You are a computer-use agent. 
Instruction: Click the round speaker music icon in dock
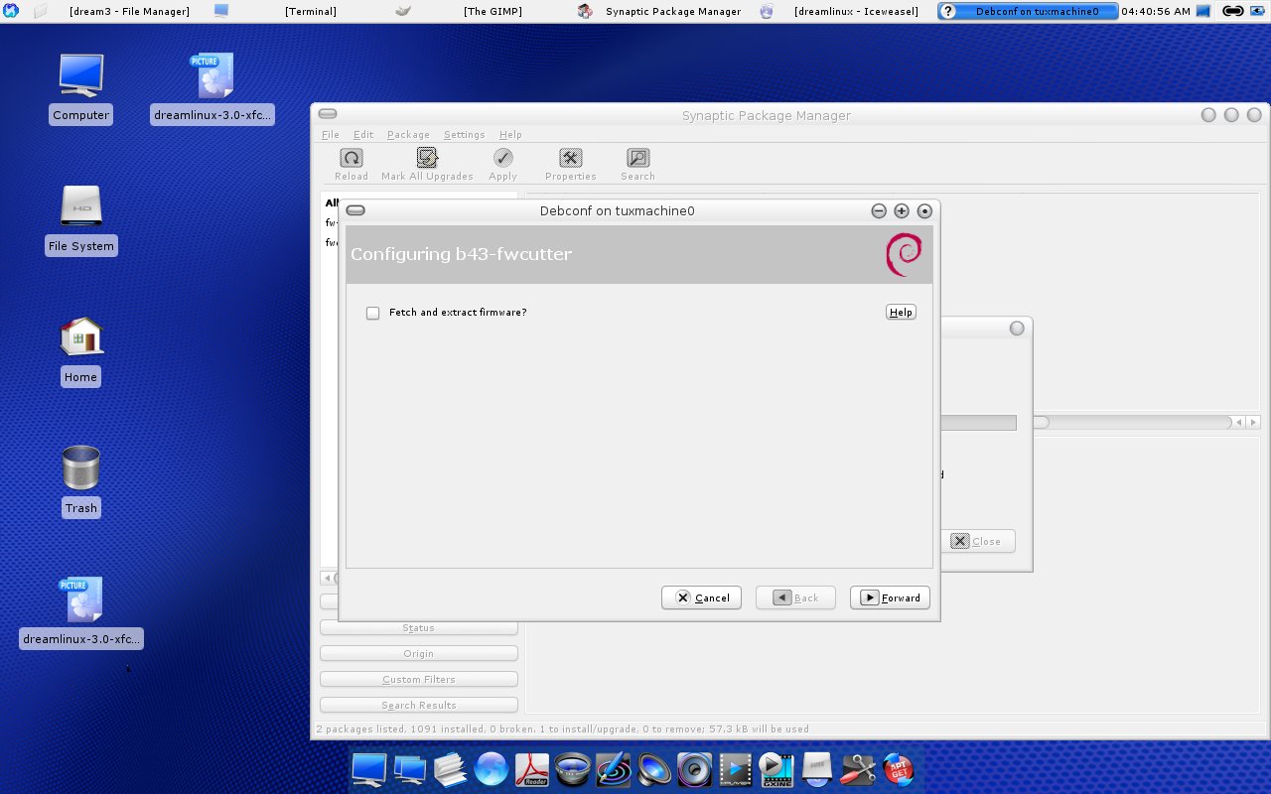tap(695, 769)
